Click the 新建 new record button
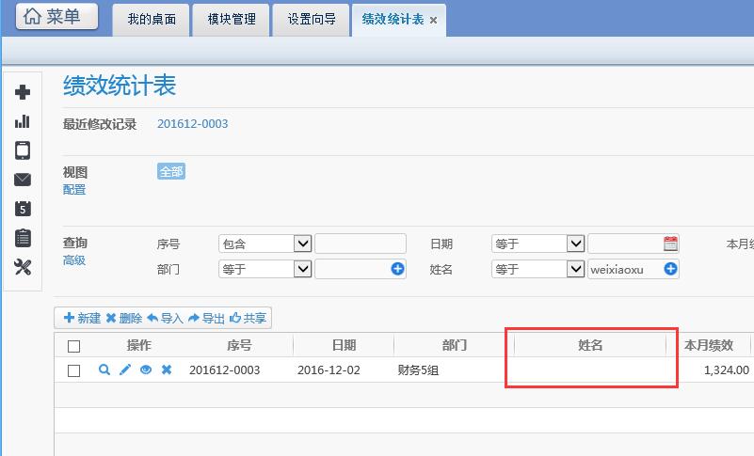Image resolution: width=754 pixels, height=456 pixels. pyautogui.click(x=82, y=318)
